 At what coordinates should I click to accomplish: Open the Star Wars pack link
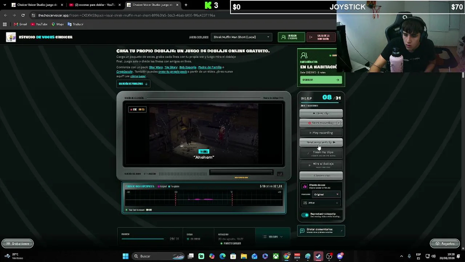coord(156,67)
